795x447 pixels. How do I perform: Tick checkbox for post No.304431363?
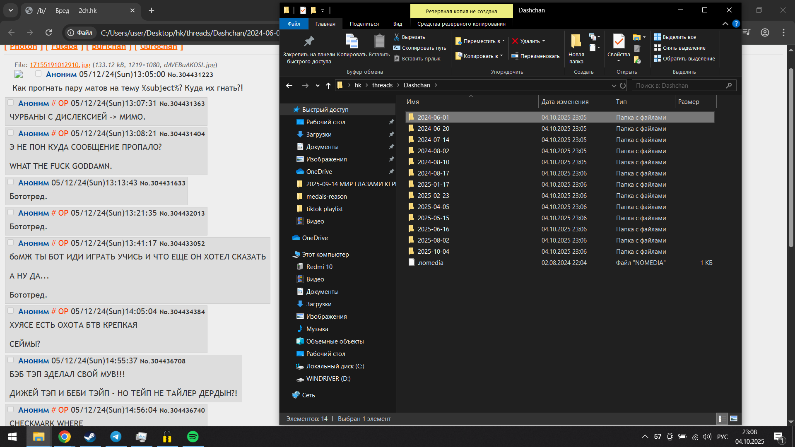(x=11, y=103)
